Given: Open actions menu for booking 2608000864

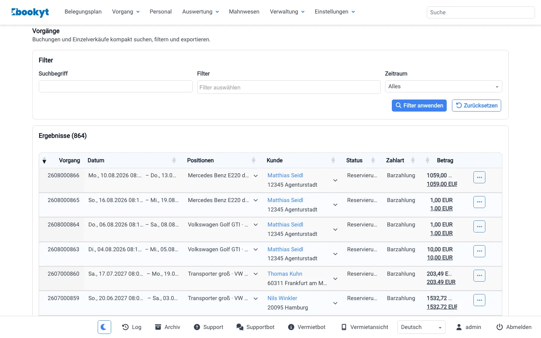Looking at the screenshot, I should [479, 226].
